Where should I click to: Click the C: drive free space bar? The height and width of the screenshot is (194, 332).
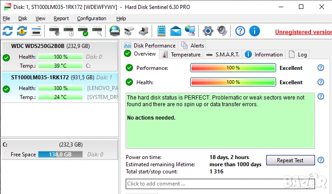60,155
